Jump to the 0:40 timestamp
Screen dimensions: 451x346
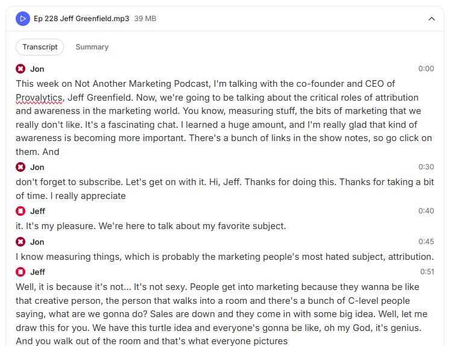coord(426,211)
